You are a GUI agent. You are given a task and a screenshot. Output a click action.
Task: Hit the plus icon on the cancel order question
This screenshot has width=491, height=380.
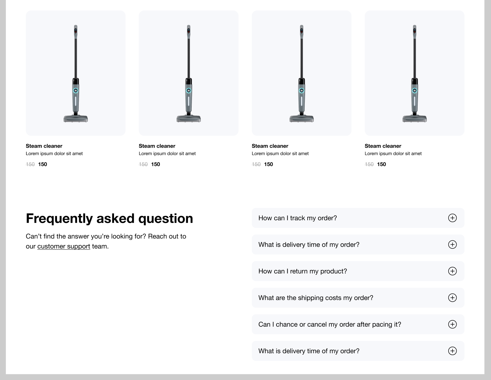click(x=452, y=324)
